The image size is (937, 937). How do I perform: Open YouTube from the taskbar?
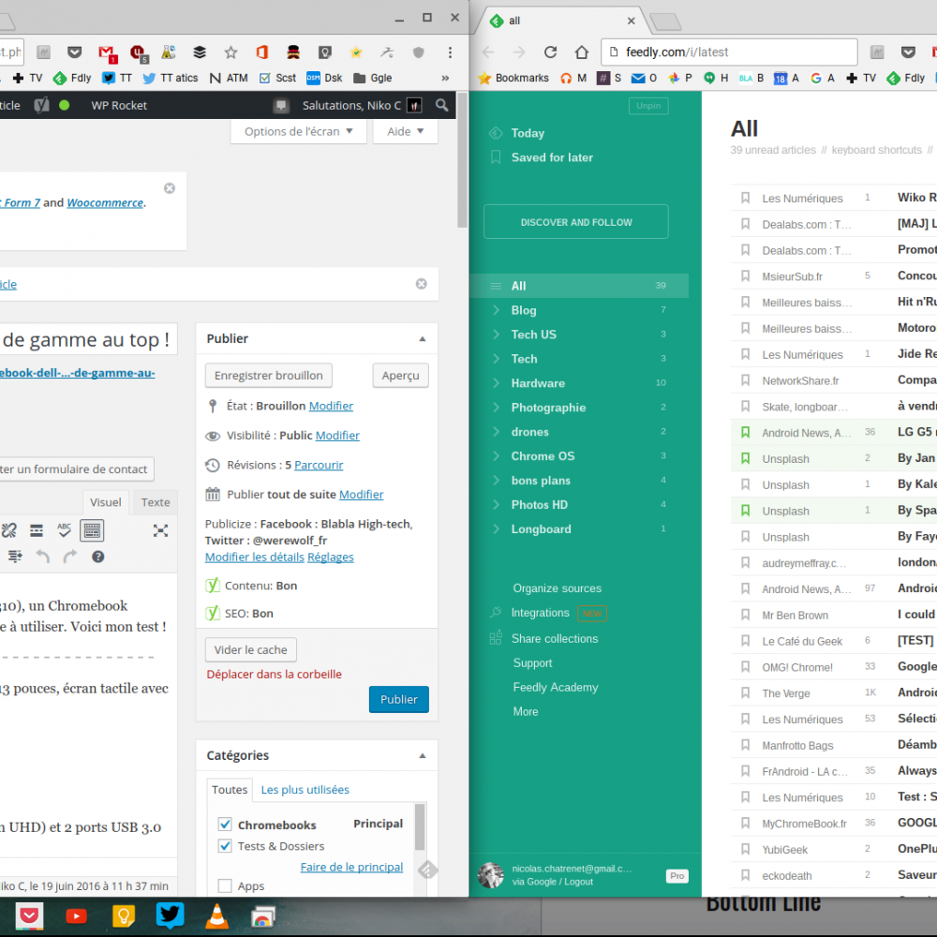77,915
